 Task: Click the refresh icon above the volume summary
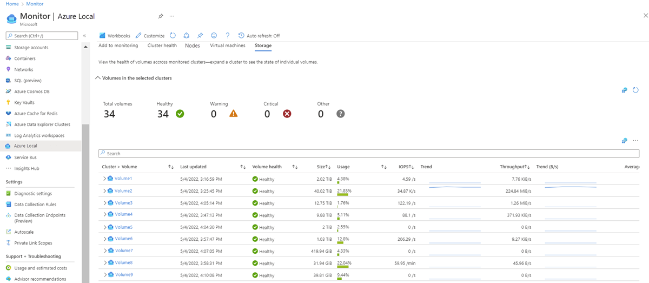click(x=635, y=90)
